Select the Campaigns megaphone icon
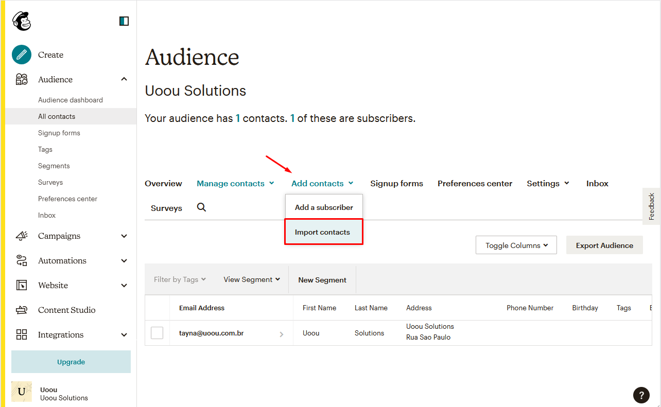This screenshot has width=661, height=407. pos(22,236)
